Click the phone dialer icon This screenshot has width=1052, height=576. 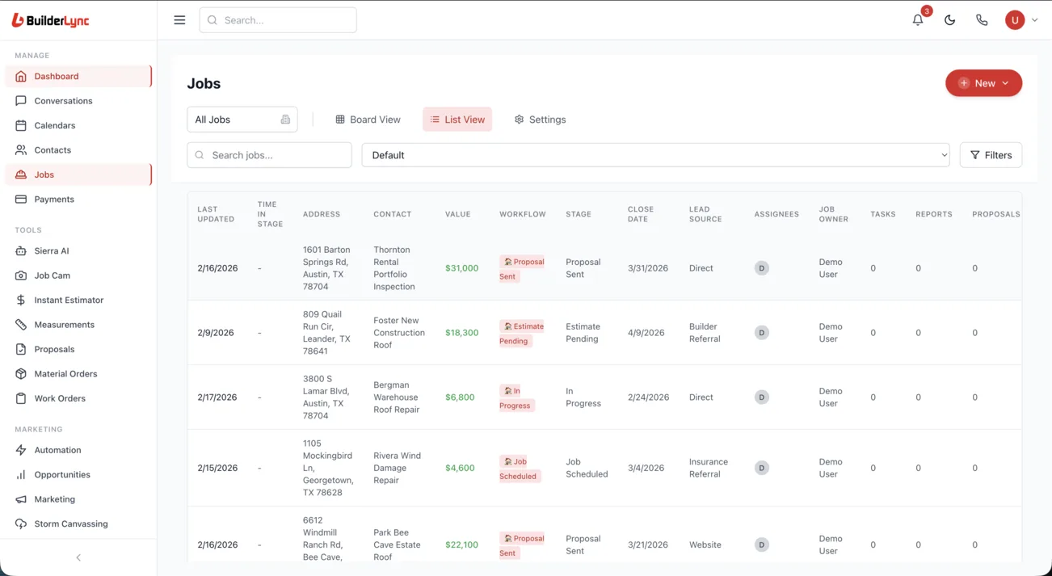tap(982, 20)
